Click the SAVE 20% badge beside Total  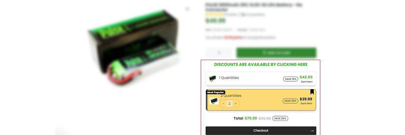coord(280,118)
